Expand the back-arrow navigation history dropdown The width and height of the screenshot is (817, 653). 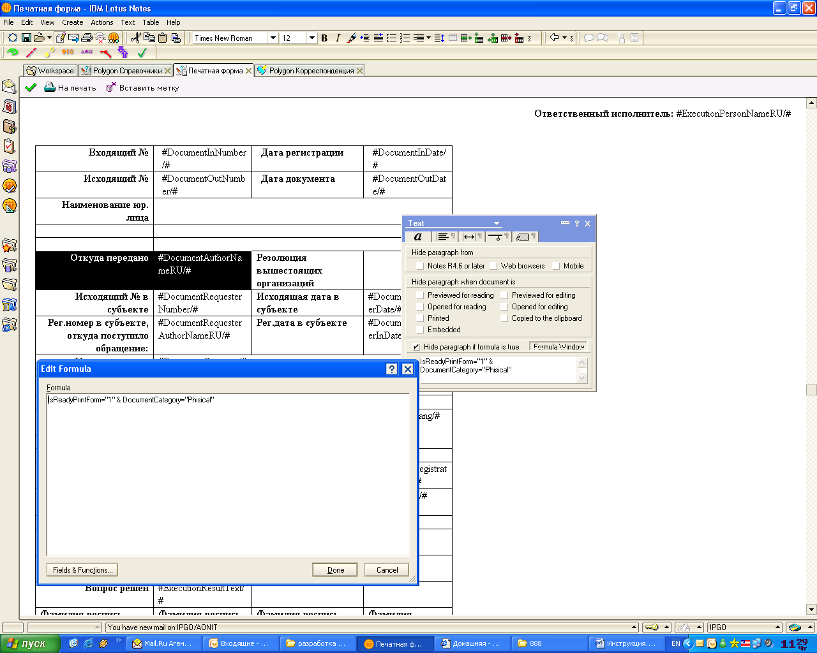click(x=565, y=38)
